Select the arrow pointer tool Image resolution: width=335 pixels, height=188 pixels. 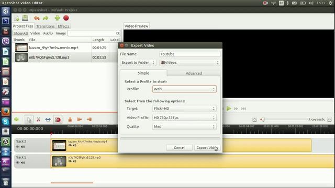29,120
